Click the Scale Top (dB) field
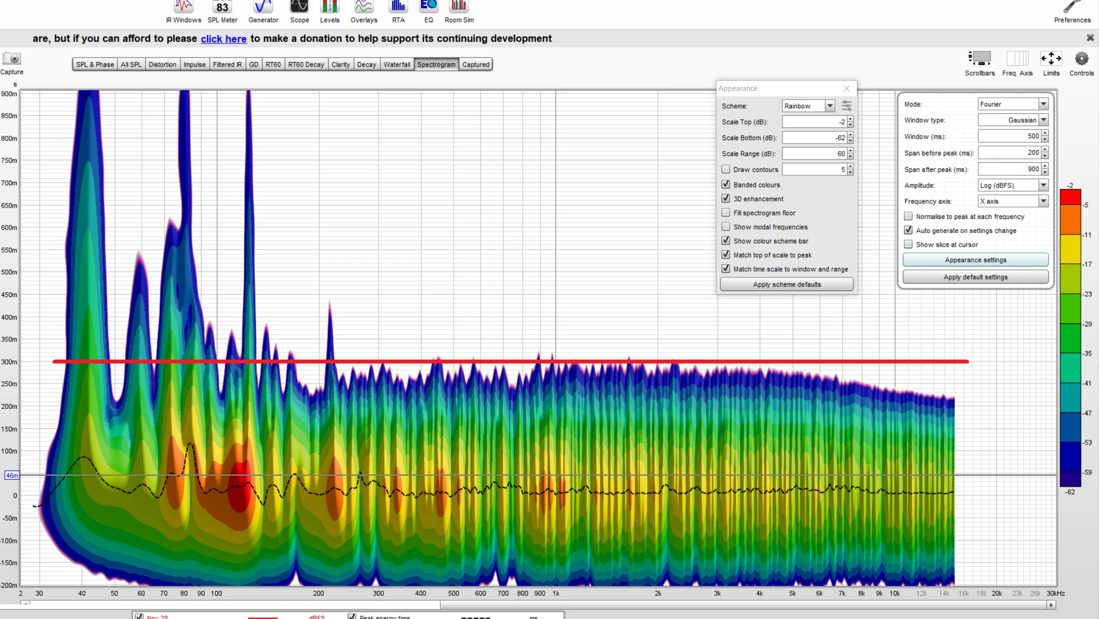The height and width of the screenshot is (619, 1099). tap(814, 122)
